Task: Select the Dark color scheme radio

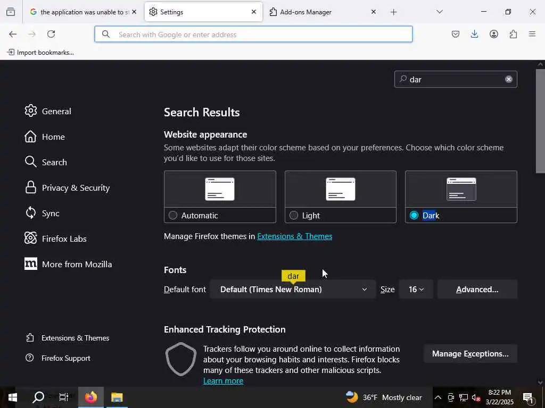Action: coord(414,216)
